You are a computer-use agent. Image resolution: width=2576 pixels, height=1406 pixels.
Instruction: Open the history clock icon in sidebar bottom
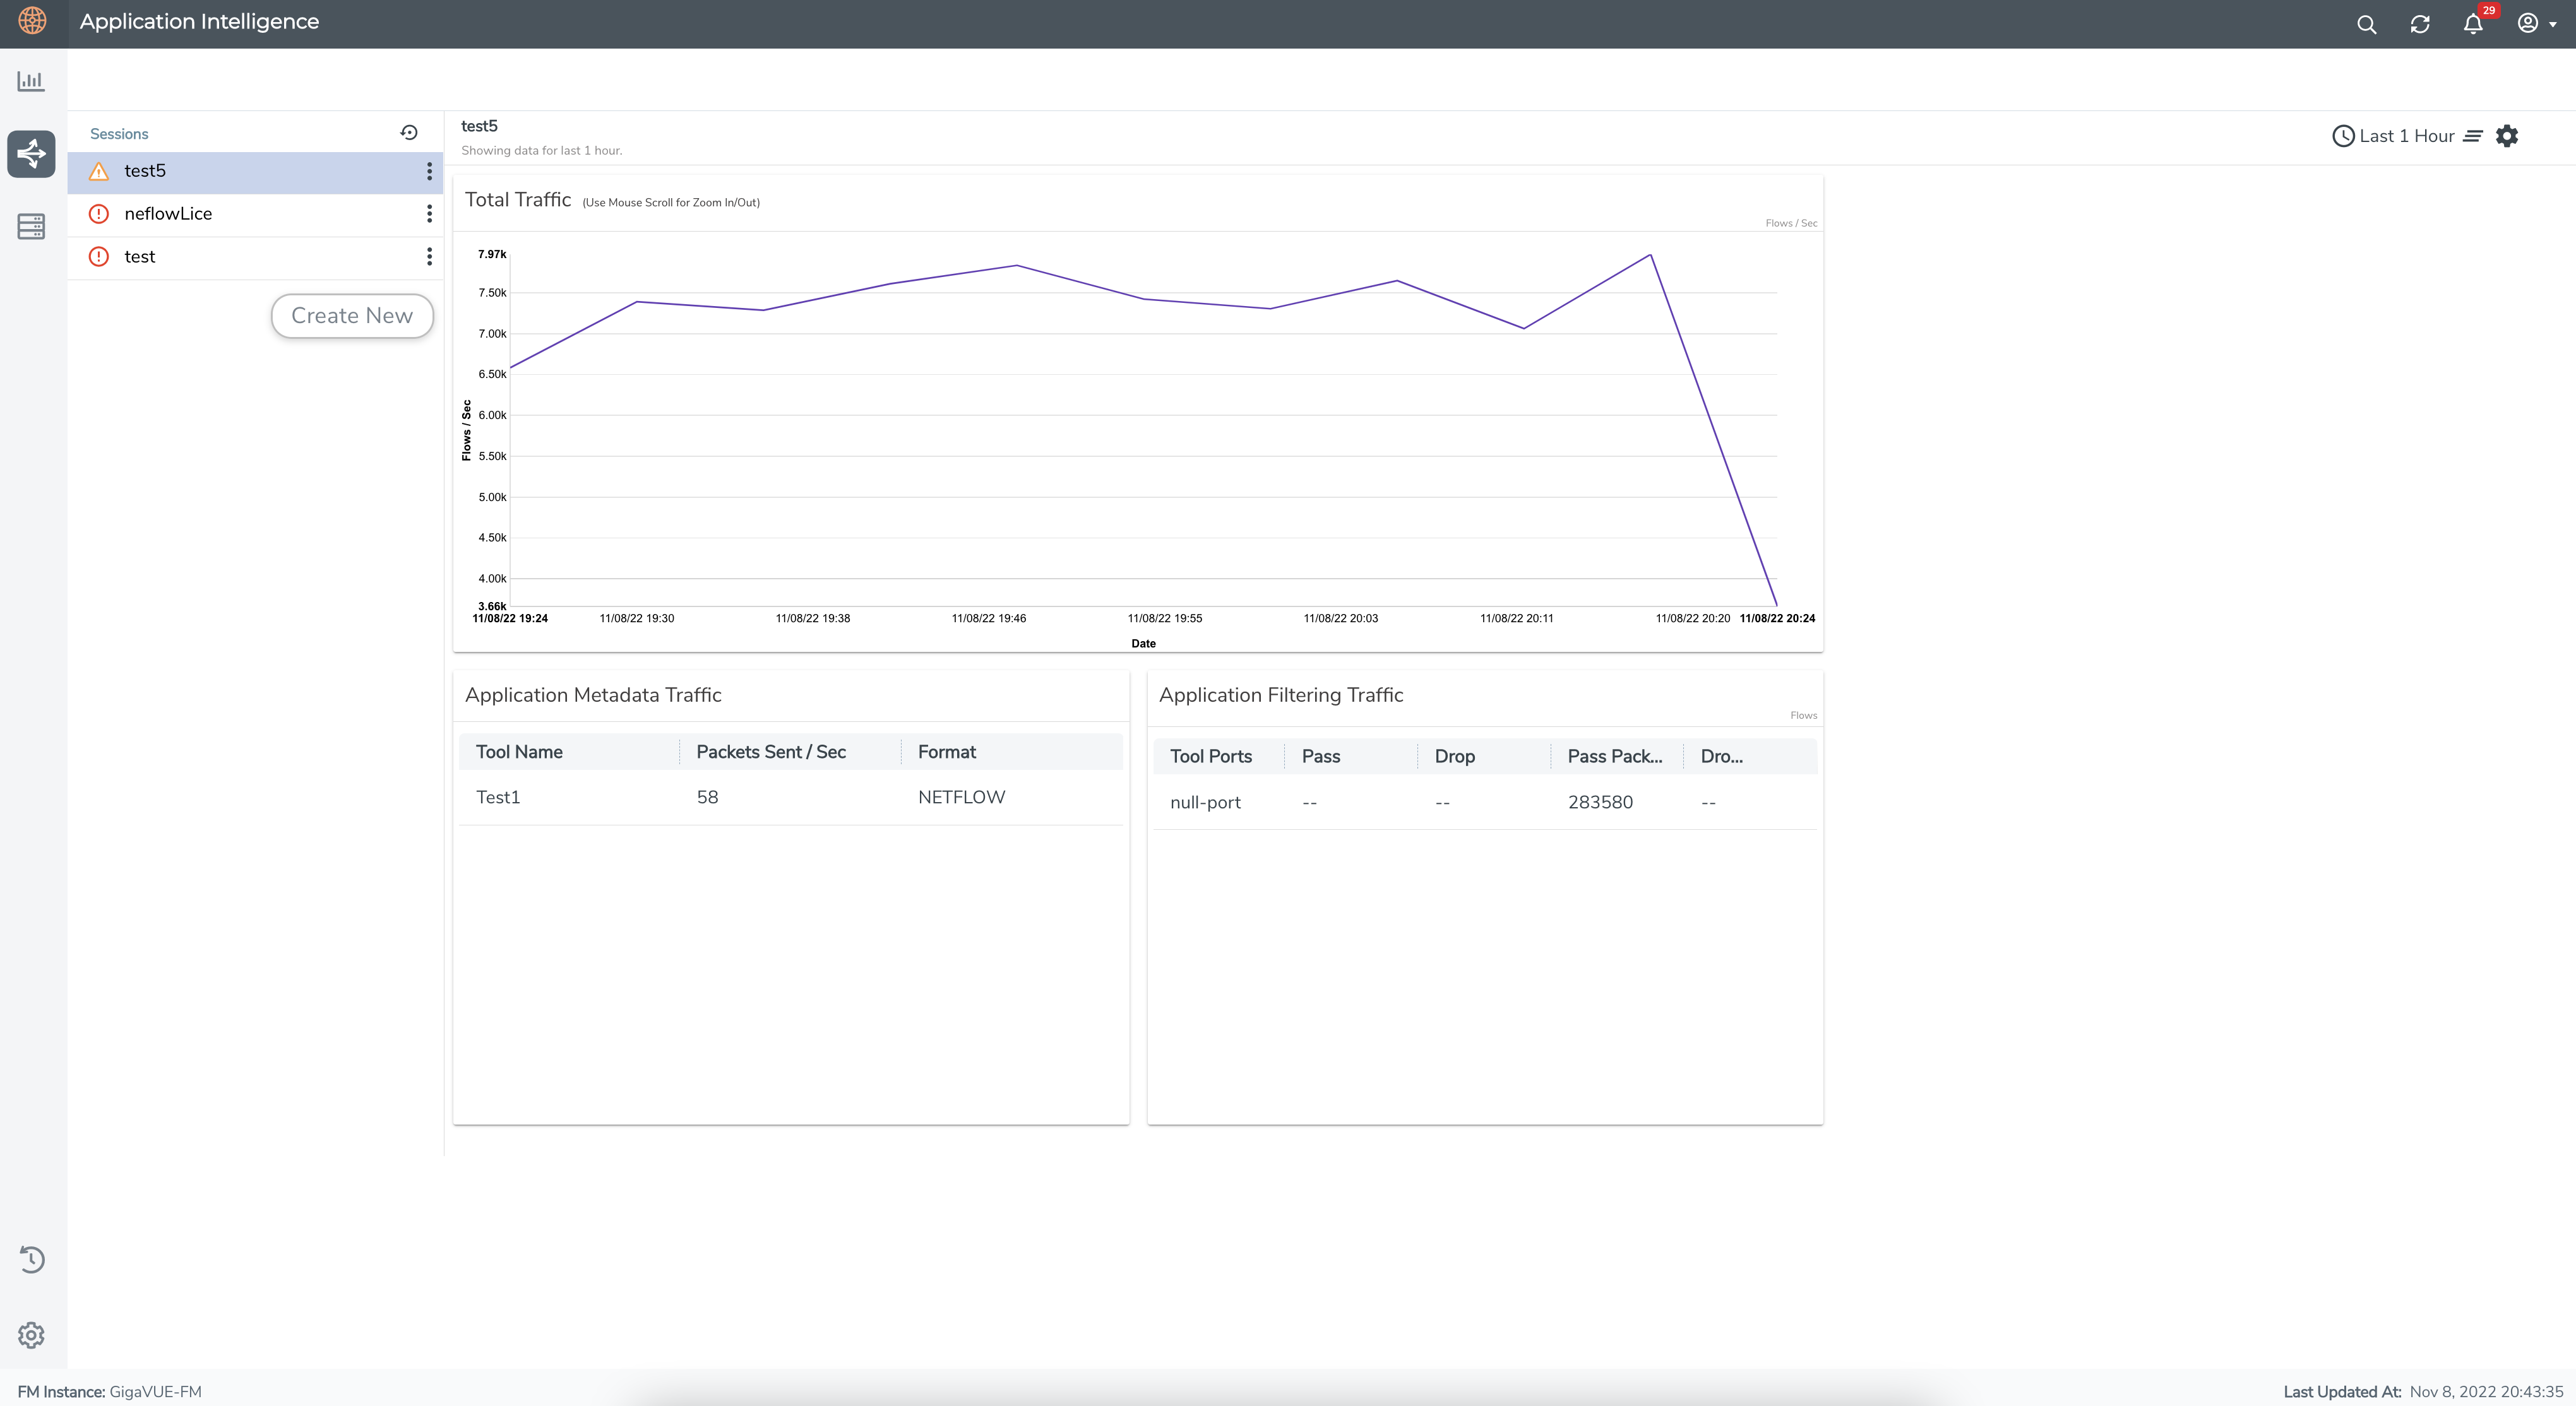tap(31, 1259)
